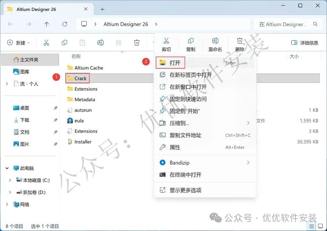This screenshot has width=327, height=231.
Task: Go back with the back arrow
Action: (x=10, y=24)
